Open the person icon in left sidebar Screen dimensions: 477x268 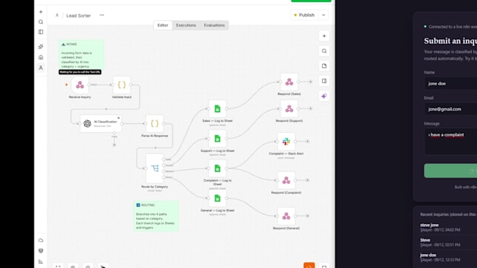[x=41, y=68]
